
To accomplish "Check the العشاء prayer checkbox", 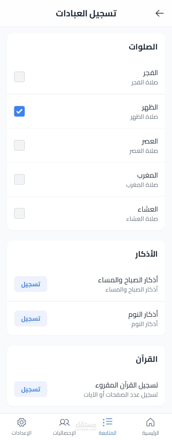I will click(x=20, y=213).
